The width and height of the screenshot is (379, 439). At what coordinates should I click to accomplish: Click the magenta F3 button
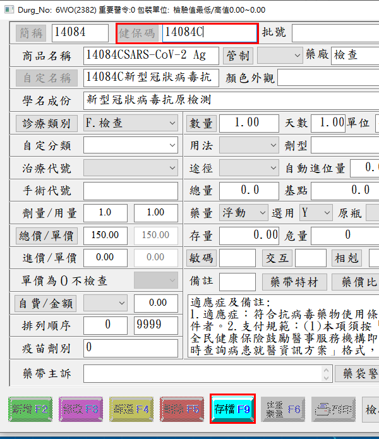[x=81, y=409]
